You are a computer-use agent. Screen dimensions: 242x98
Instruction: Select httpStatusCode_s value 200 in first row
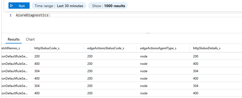(37, 56)
